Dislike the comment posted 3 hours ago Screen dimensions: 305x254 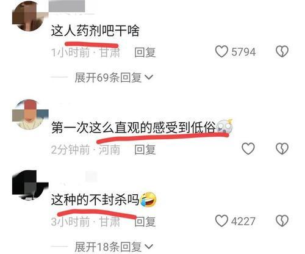(282, 220)
